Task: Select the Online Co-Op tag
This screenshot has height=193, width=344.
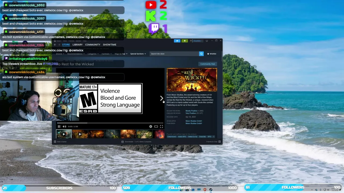Action: tap(192, 137)
